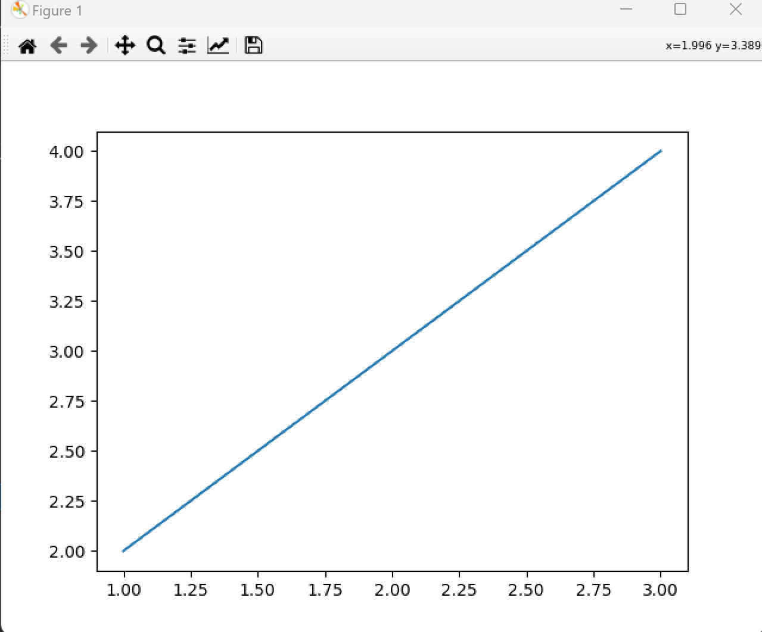
Task: Maximize the Figure 1 window
Action: (x=680, y=10)
